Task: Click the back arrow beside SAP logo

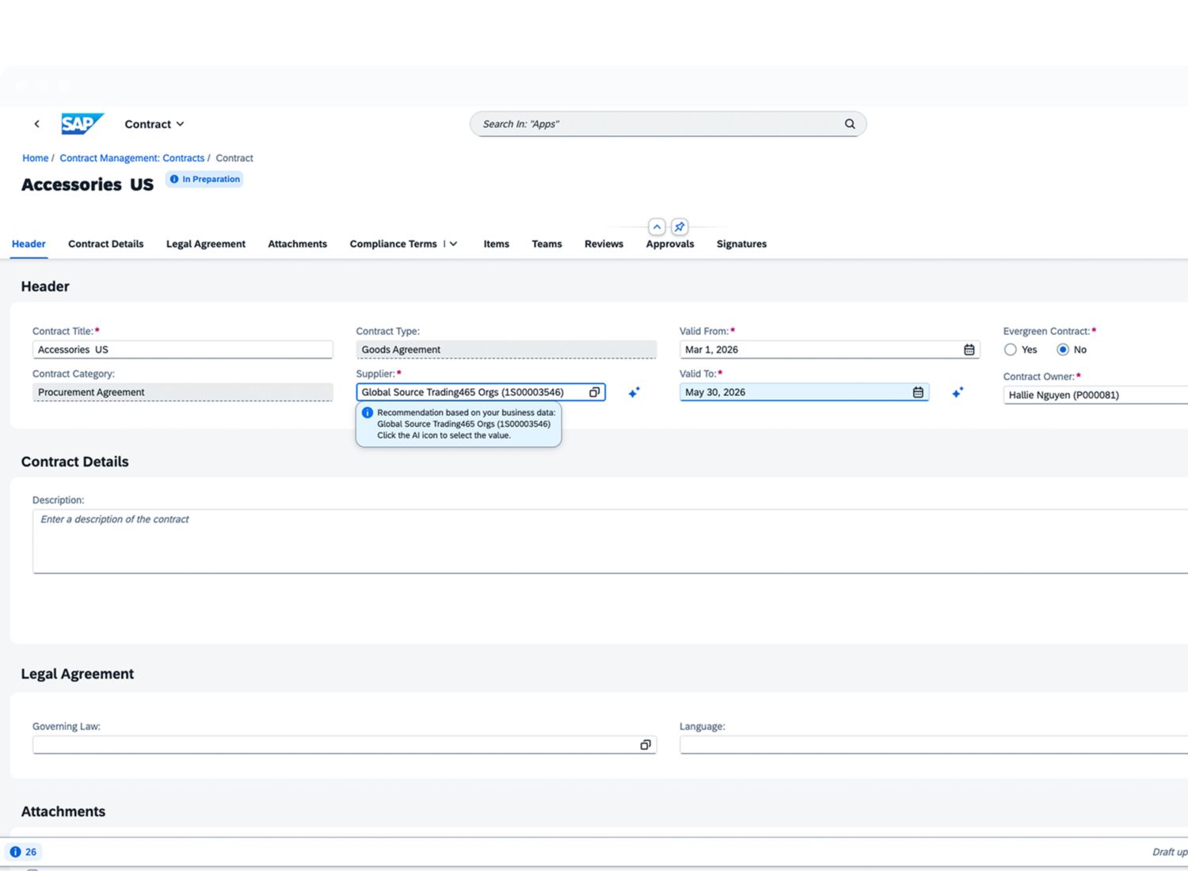Action: tap(36, 124)
